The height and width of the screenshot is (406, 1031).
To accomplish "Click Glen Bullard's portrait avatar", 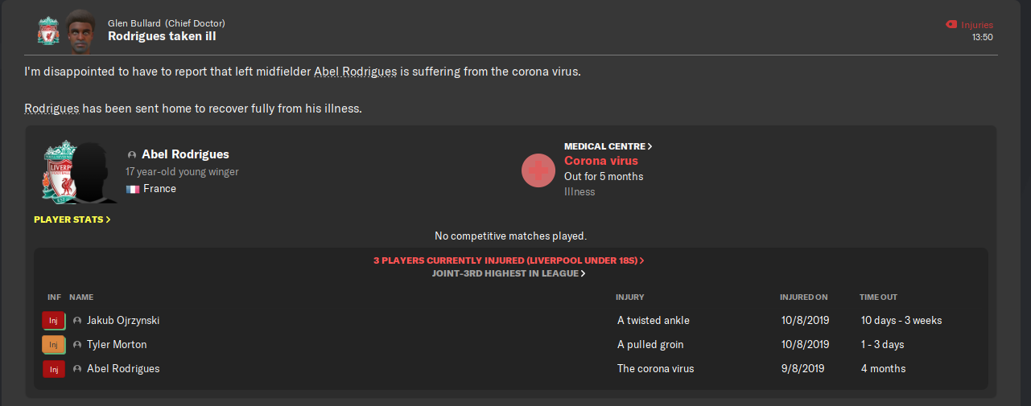I will 80,28.
